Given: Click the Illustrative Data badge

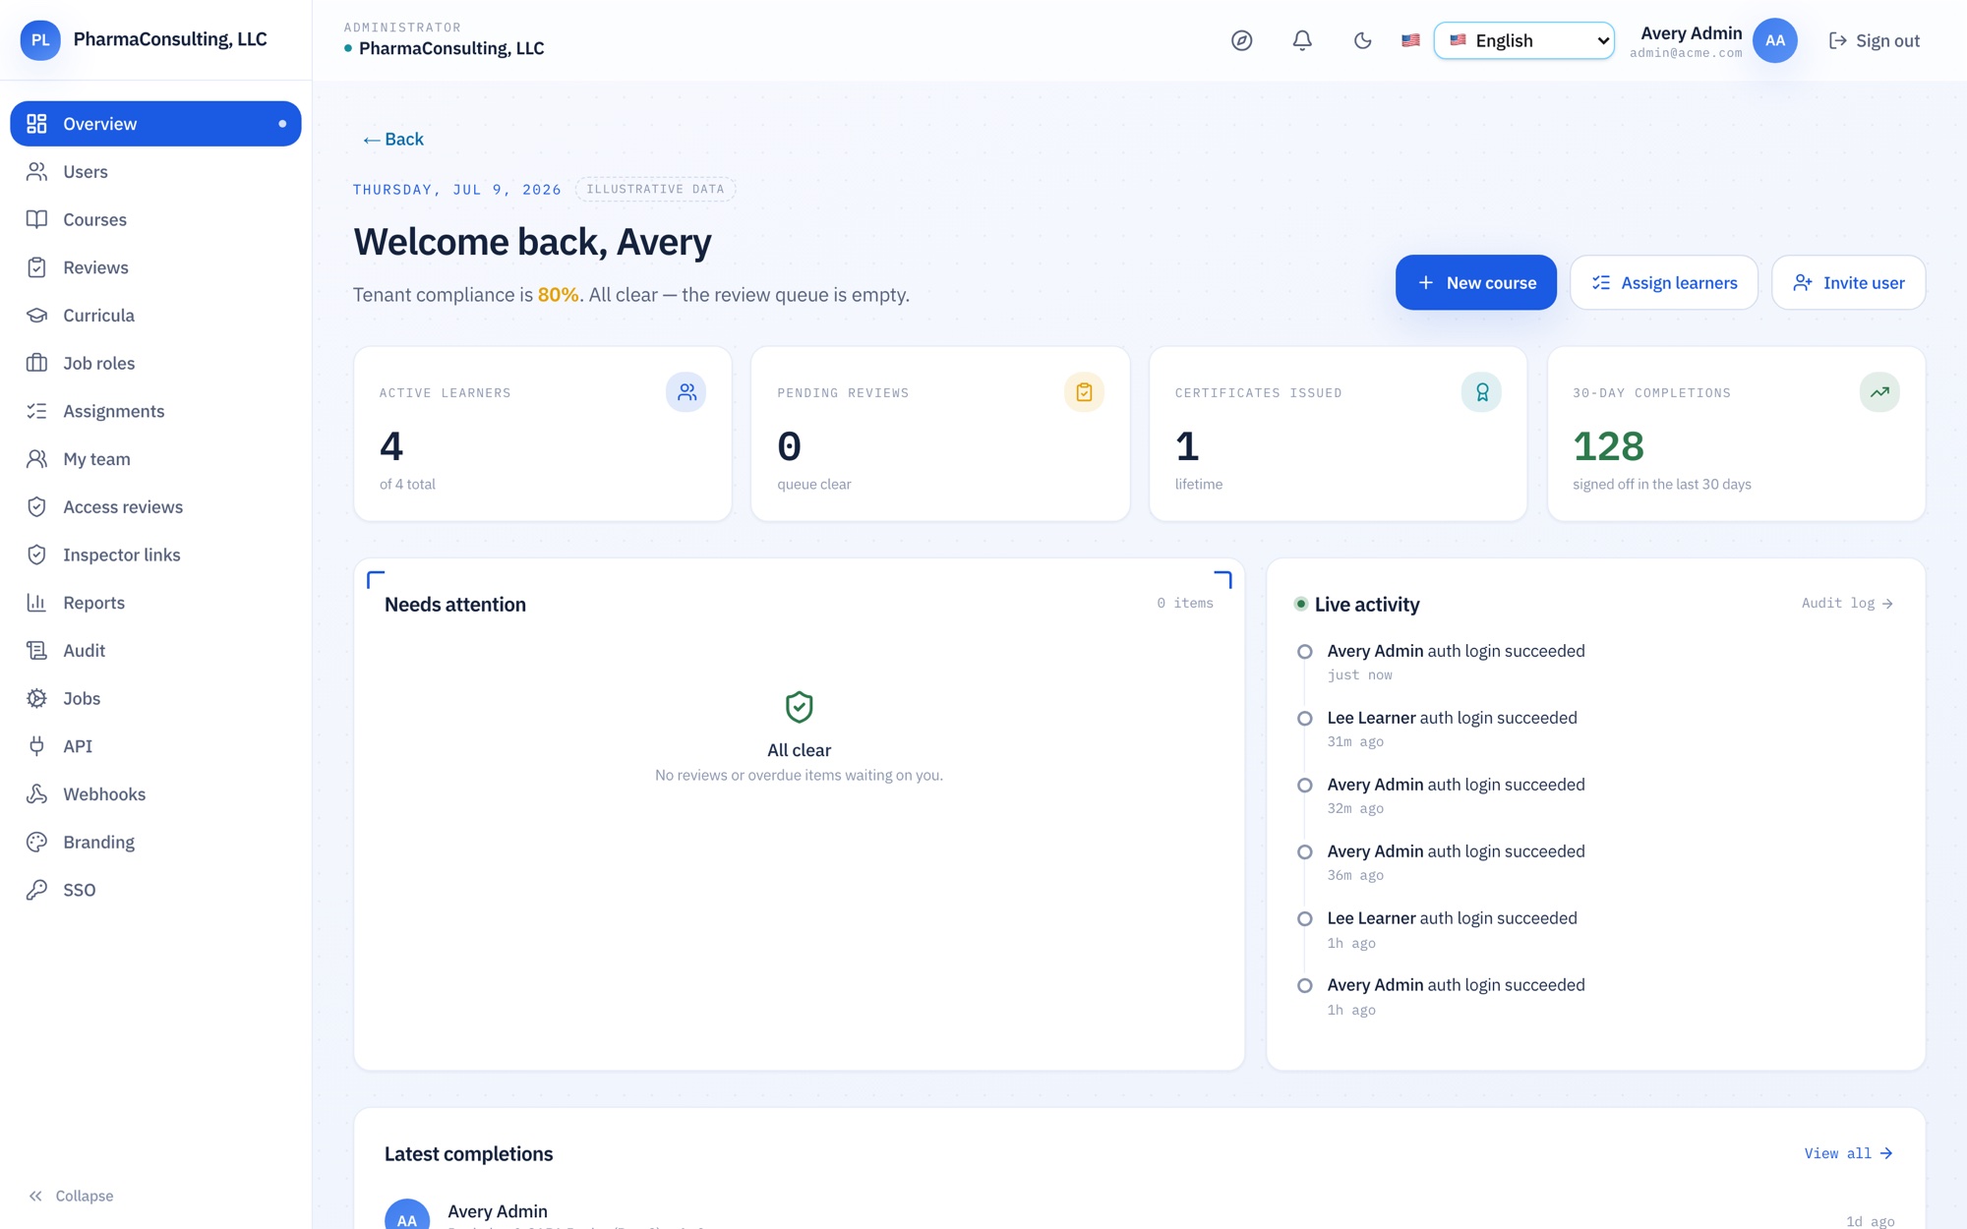Looking at the screenshot, I should 655,189.
